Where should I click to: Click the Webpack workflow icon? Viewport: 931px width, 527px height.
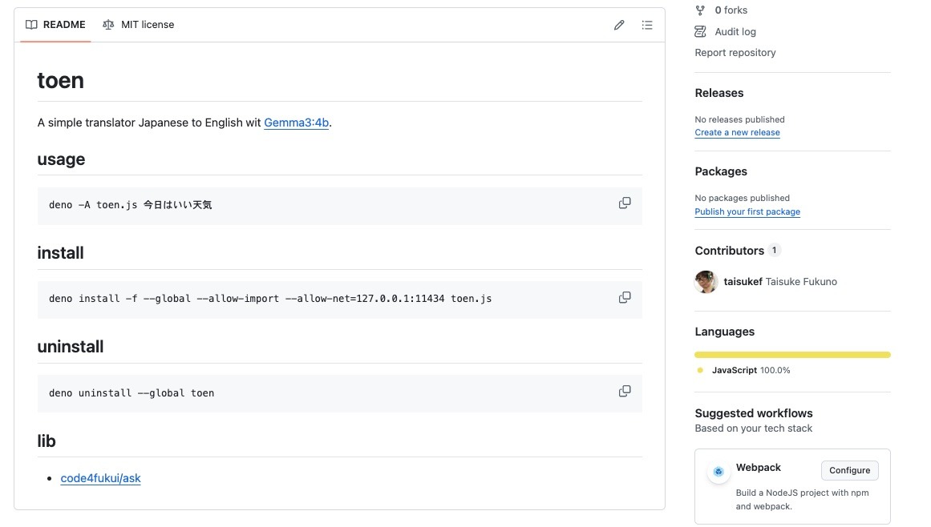[718, 472]
